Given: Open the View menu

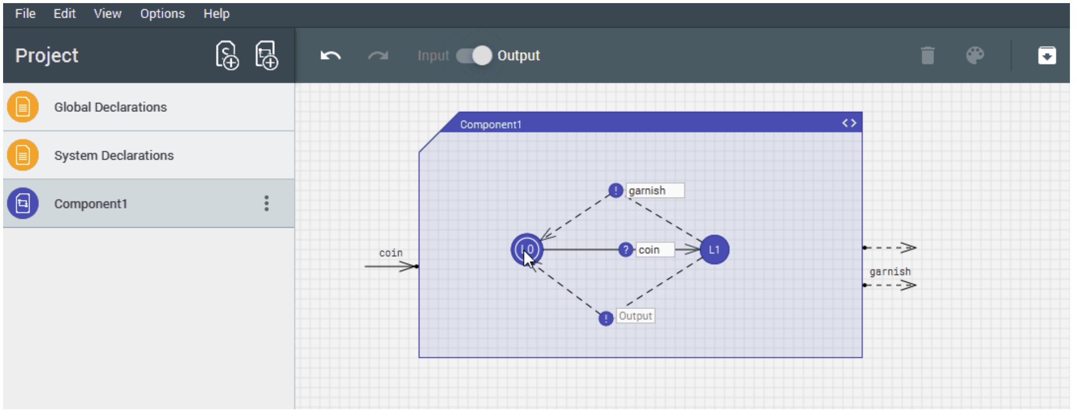Looking at the screenshot, I should click(108, 14).
